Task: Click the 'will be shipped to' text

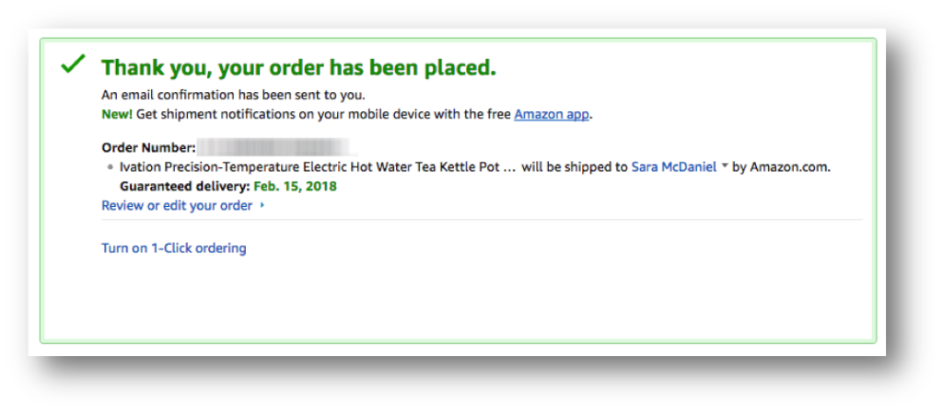Action: click(575, 166)
